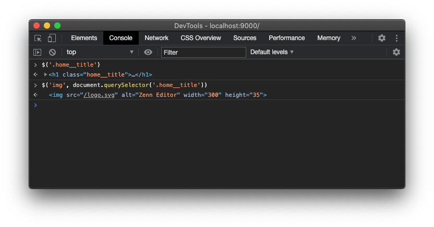Clear the console
Viewport: 434px width, 227px height.
pos(52,52)
